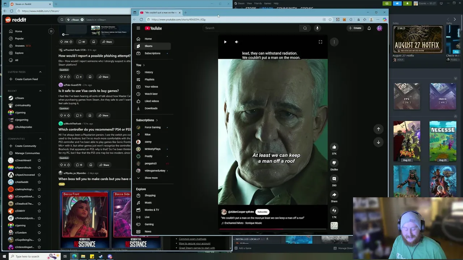Go to the next Short with down arrow
Screen dimensions: 463x260
tap(378, 142)
